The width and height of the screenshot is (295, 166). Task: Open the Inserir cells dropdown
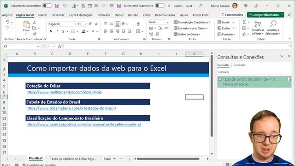click(233, 22)
